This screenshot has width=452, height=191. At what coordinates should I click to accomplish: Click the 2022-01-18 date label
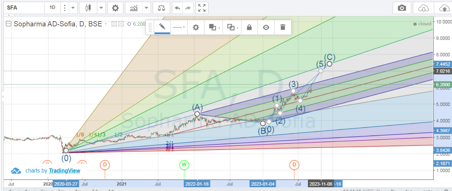pos(197,184)
